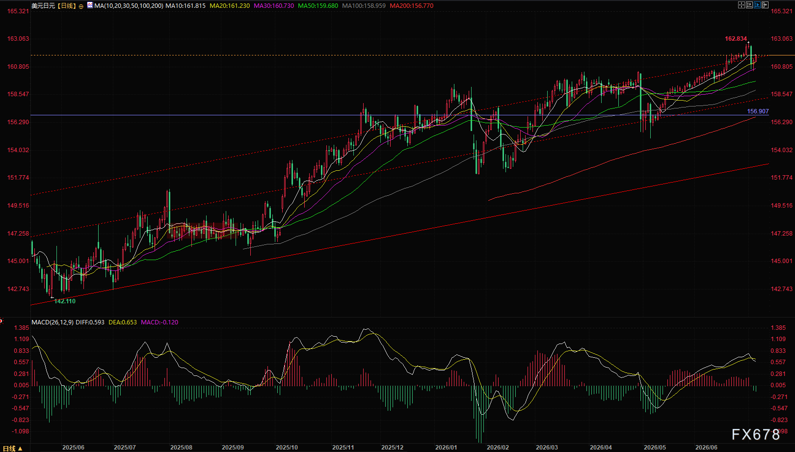Screen dimensions: 795x452
Task: Click the scroll-to-start chart axis icon
Action: 749,5
